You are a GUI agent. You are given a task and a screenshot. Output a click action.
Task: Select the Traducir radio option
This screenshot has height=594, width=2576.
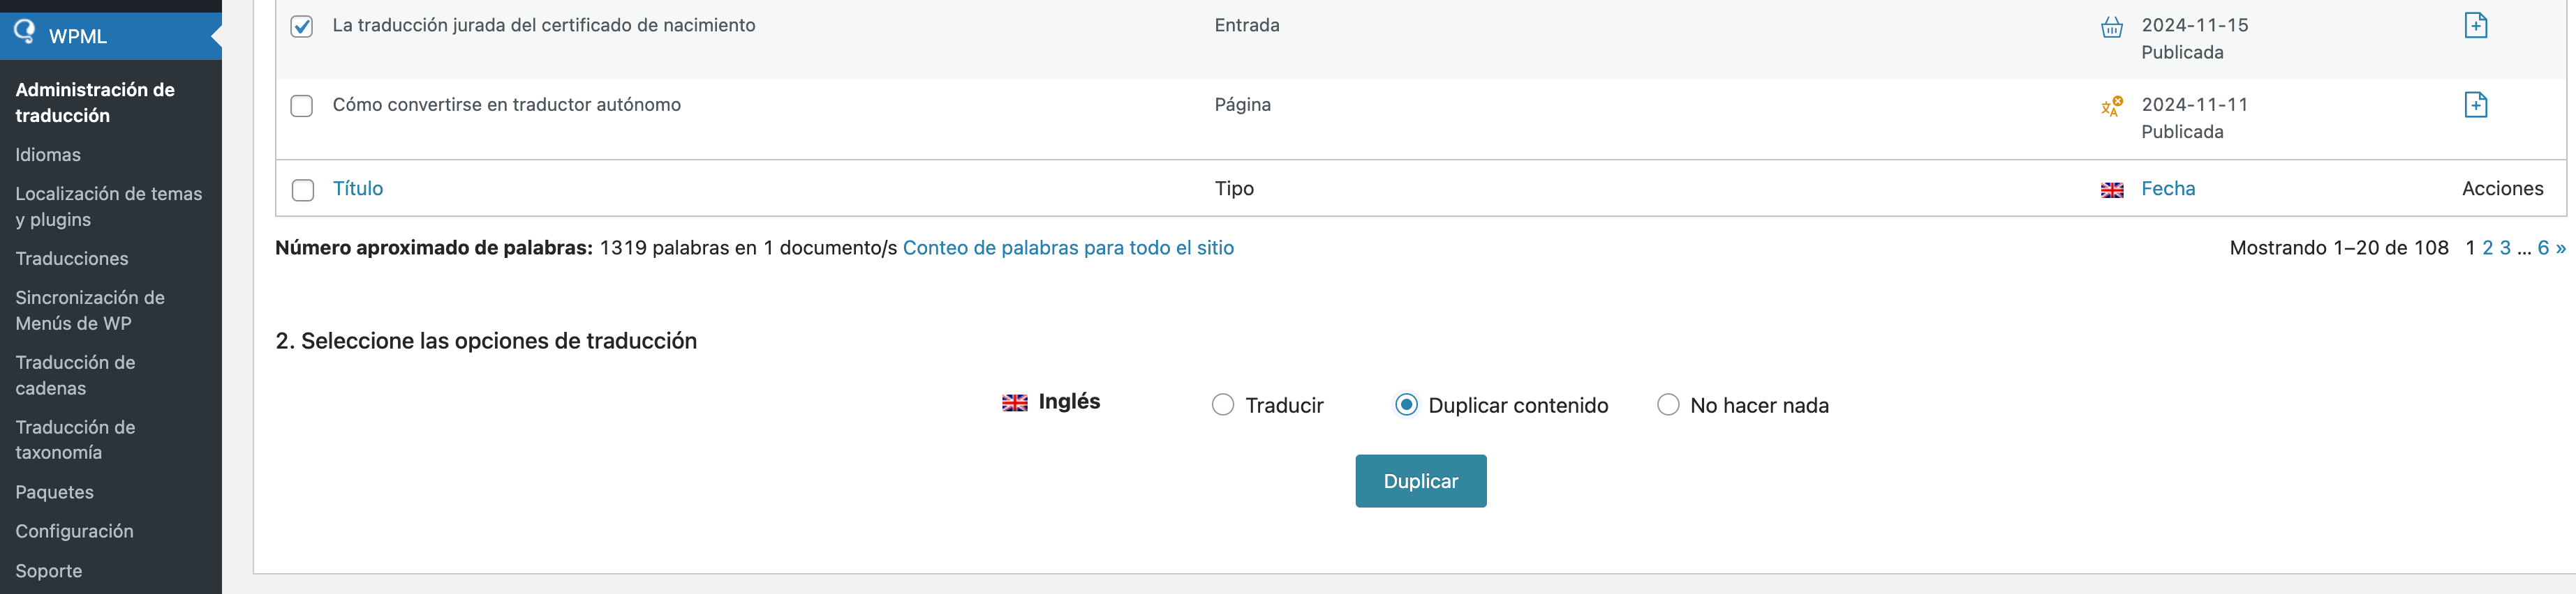pos(1222,404)
